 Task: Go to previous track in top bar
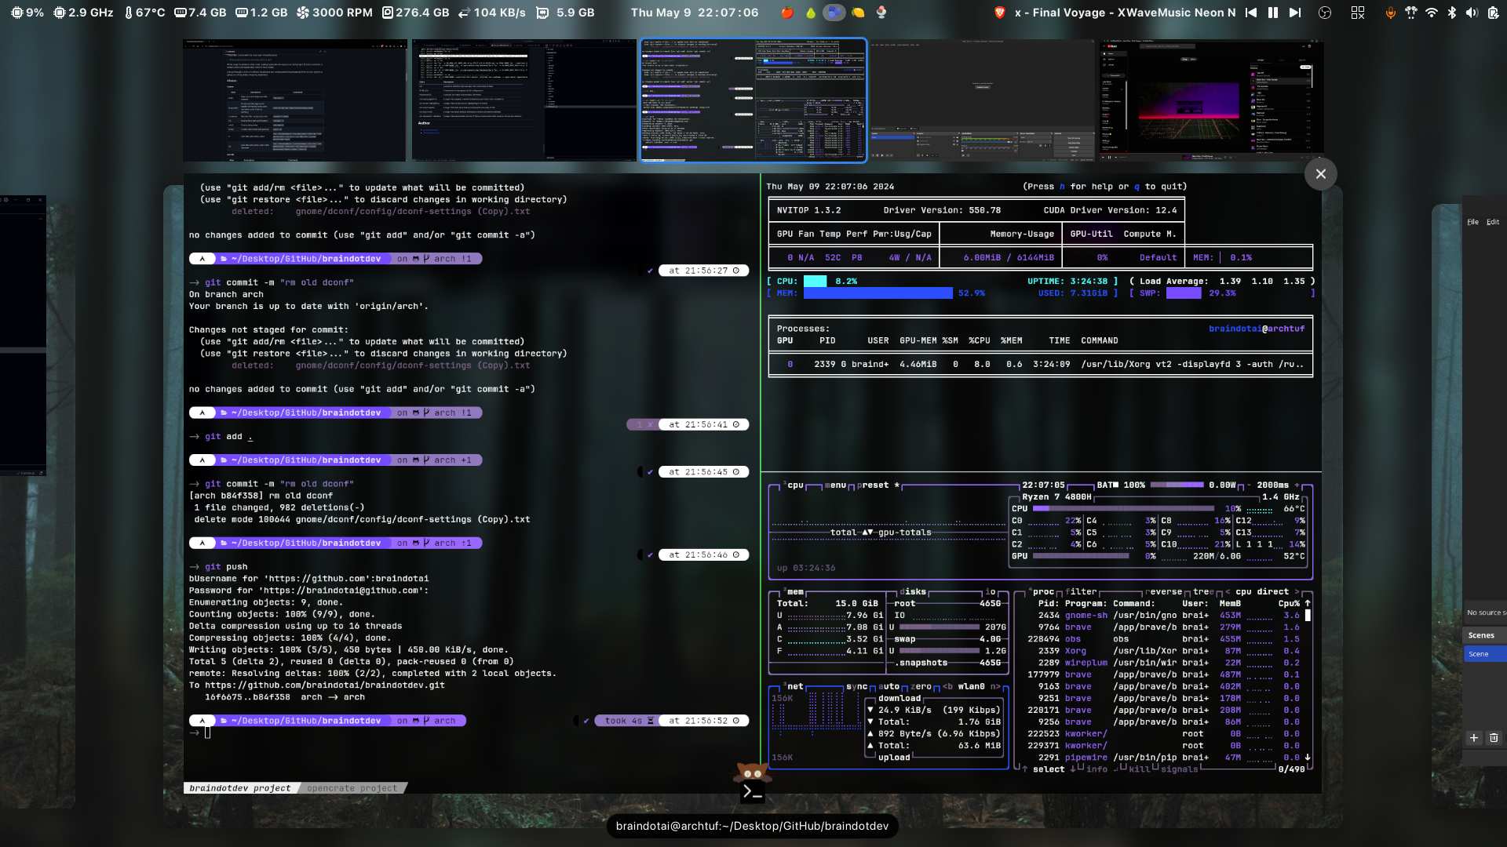1251,13
